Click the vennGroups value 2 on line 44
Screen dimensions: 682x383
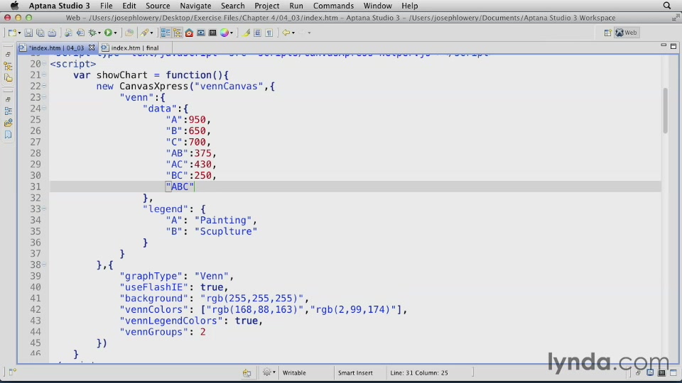click(x=202, y=332)
